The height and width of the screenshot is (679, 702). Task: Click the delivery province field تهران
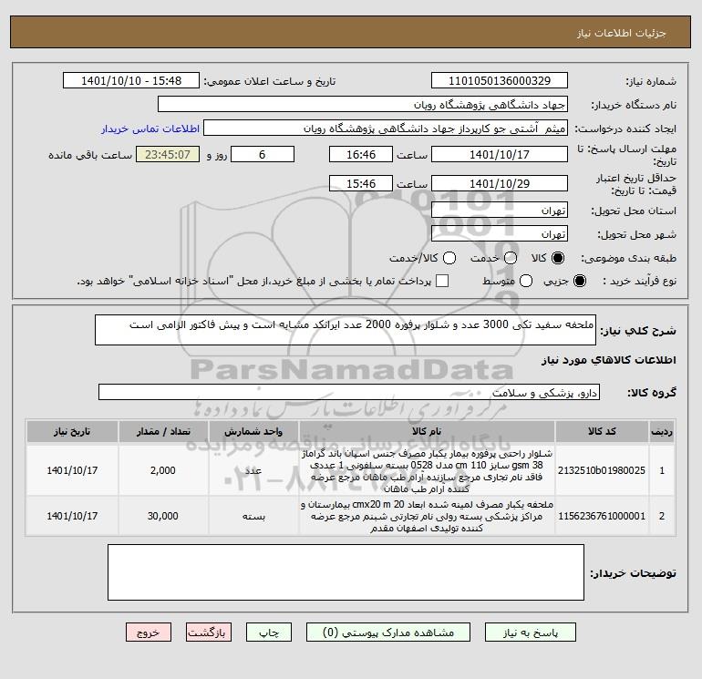coord(500,210)
